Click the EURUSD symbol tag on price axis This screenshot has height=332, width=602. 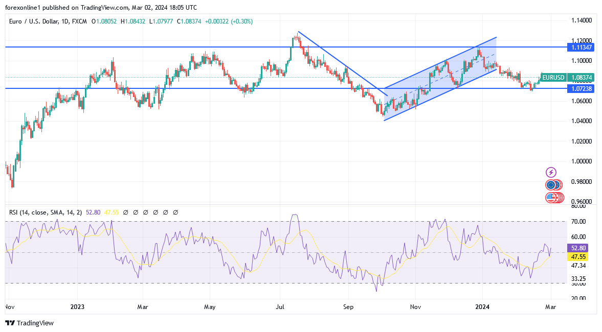(x=553, y=78)
